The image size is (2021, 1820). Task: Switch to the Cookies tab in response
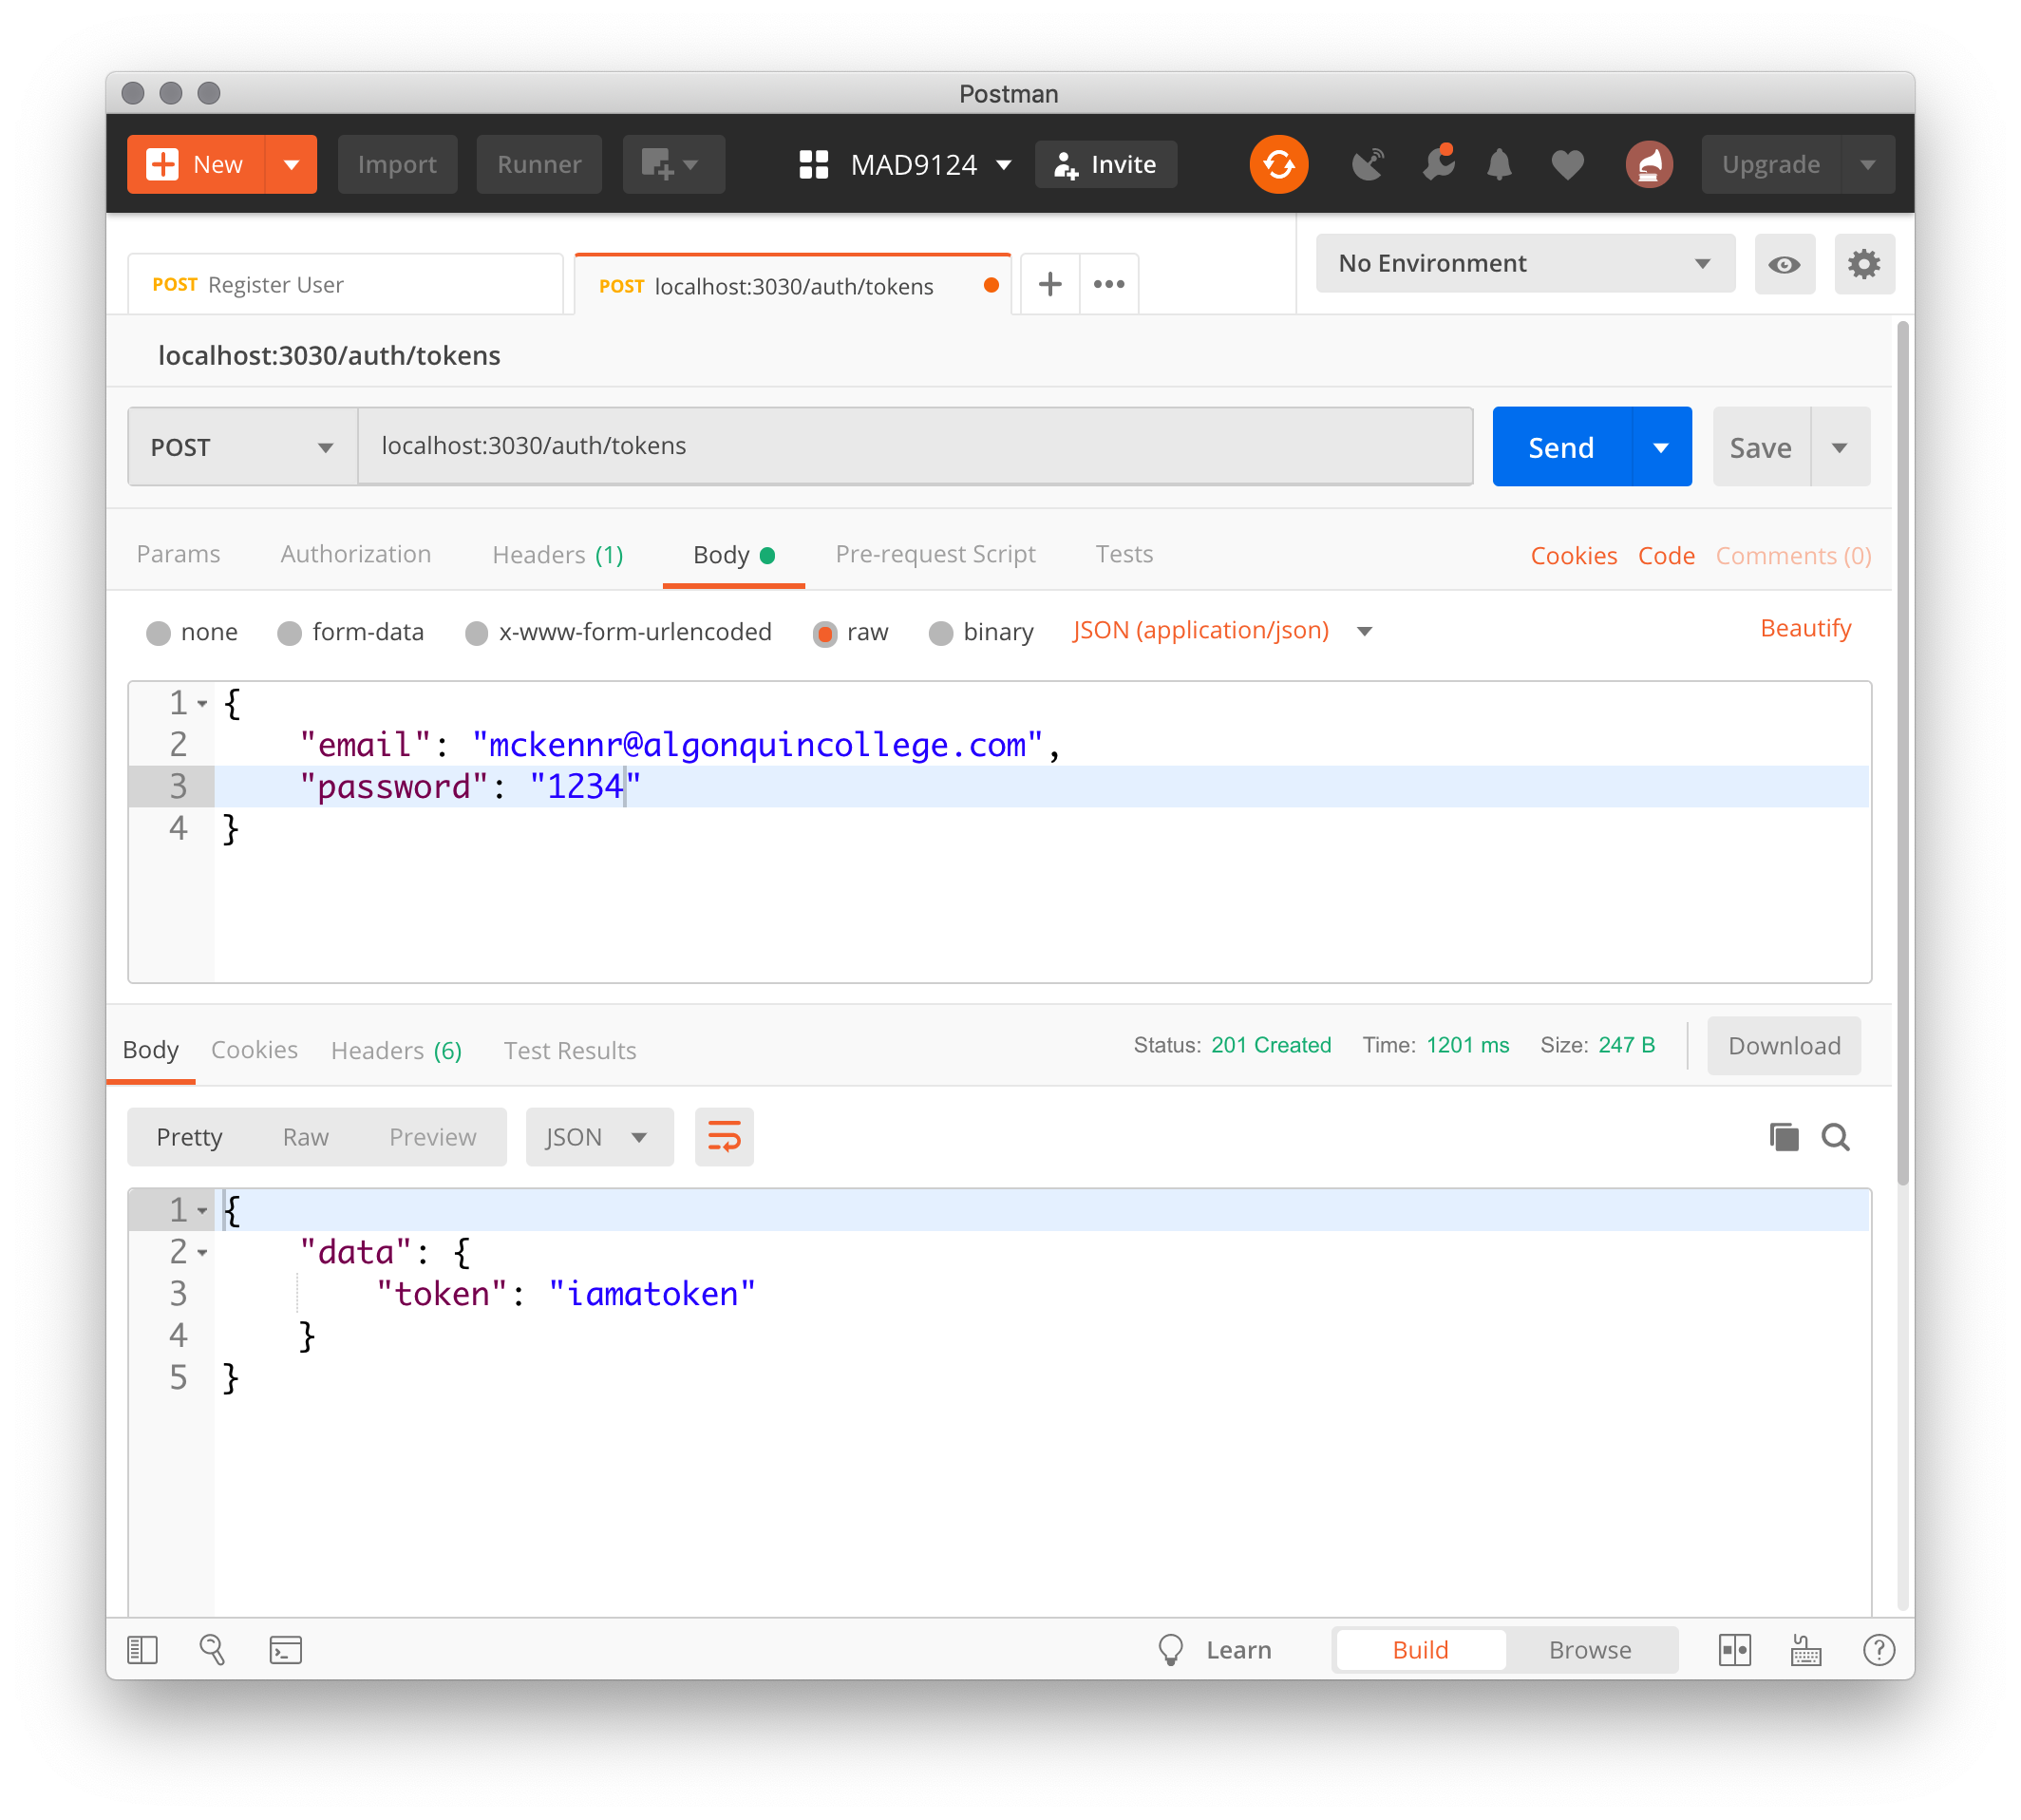pyautogui.click(x=251, y=1051)
